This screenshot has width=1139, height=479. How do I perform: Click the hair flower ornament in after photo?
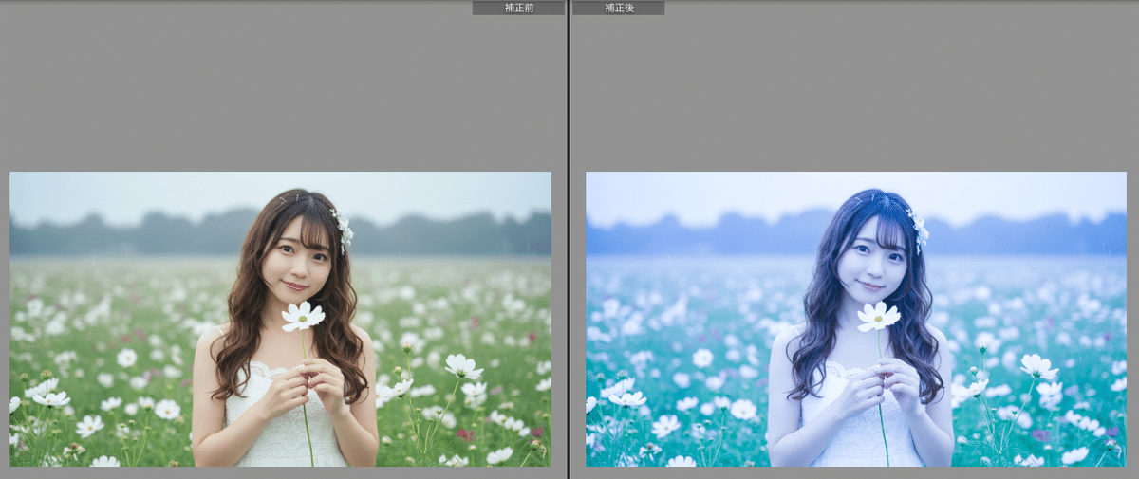pos(919,229)
